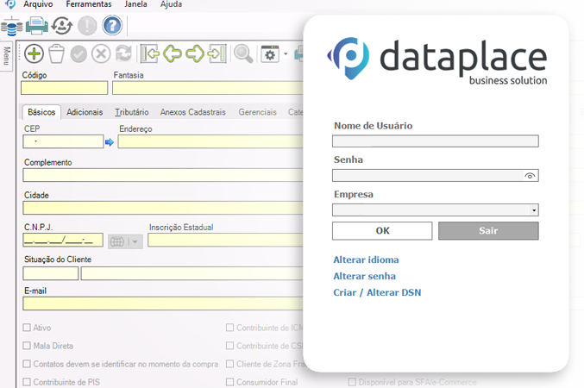Toggle Cliente de Zona Franca checkbox
Image resolution: width=584 pixels, height=388 pixels.
[x=229, y=364]
